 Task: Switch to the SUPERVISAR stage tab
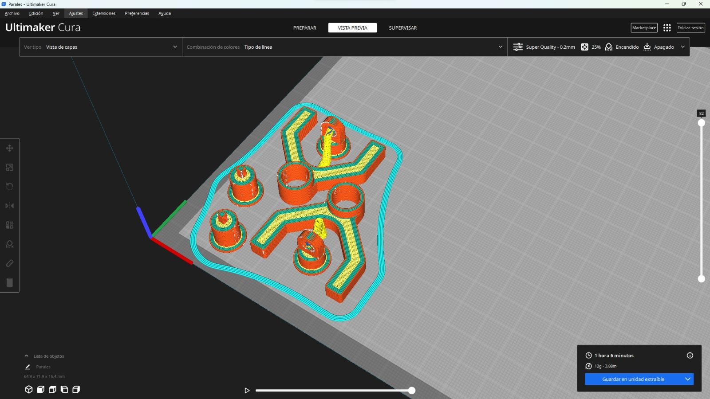pyautogui.click(x=403, y=28)
